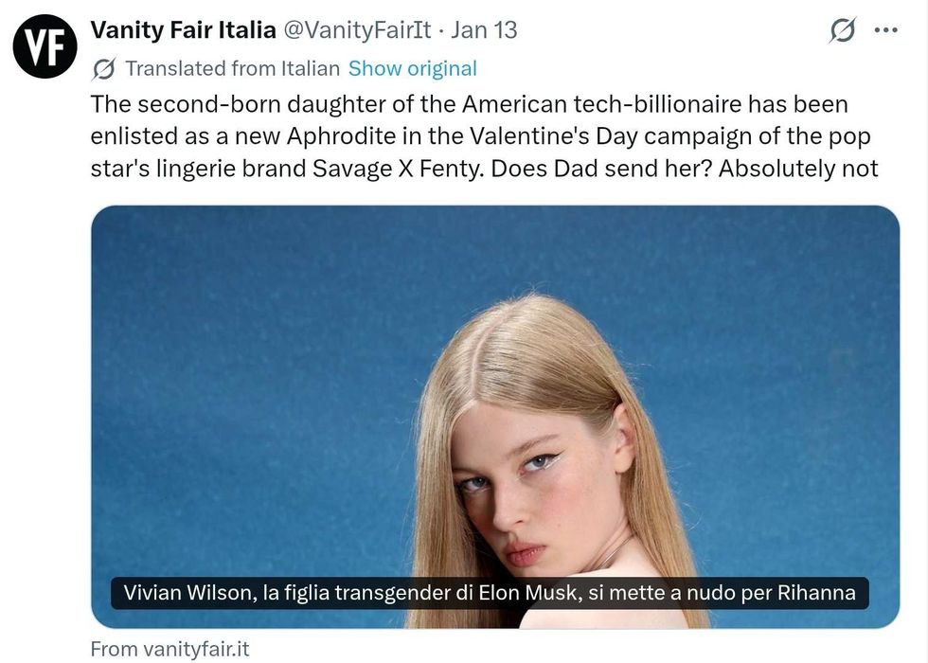Open the Grok icon at top right
The width and height of the screenshot is (928, 663).
(842, 30)
